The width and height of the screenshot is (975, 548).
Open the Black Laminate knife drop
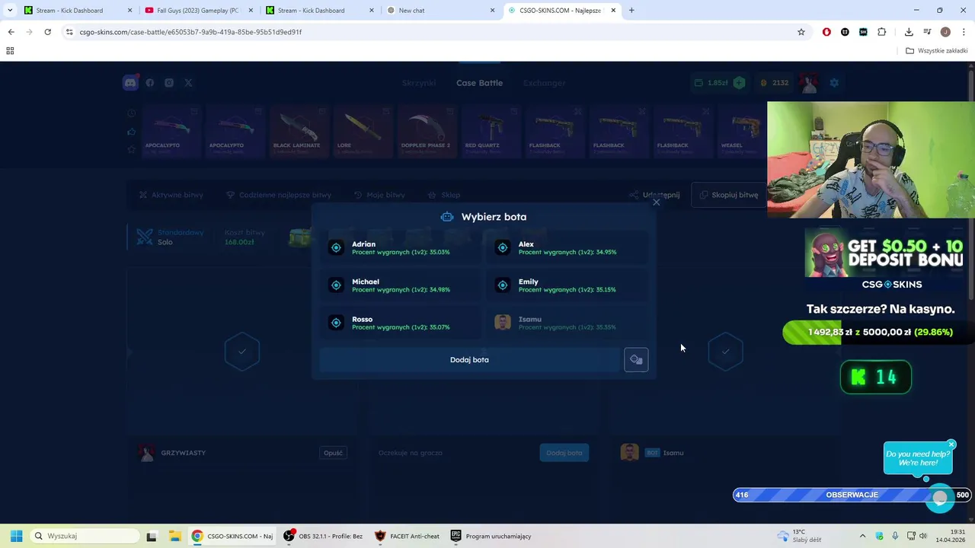298,132
